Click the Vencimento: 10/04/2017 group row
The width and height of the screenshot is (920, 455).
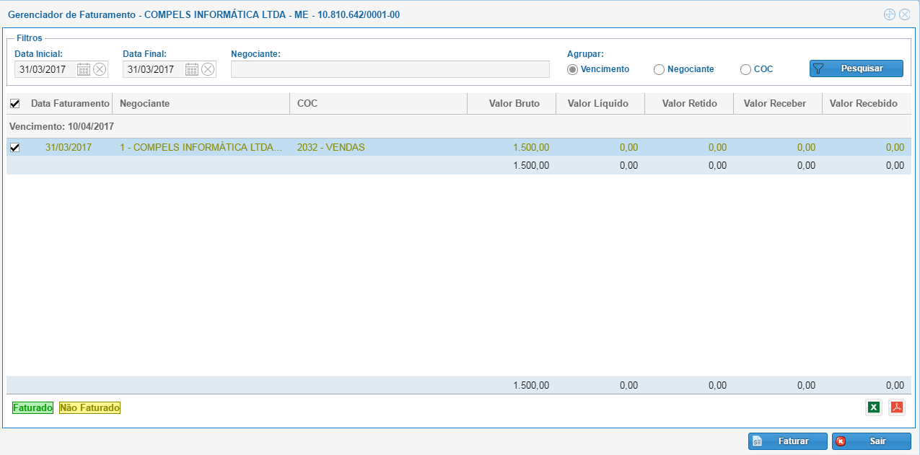(459, 126)
